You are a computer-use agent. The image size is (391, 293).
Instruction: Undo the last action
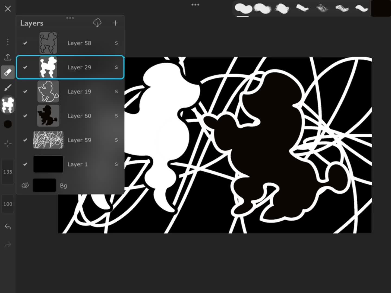point(8,227)
